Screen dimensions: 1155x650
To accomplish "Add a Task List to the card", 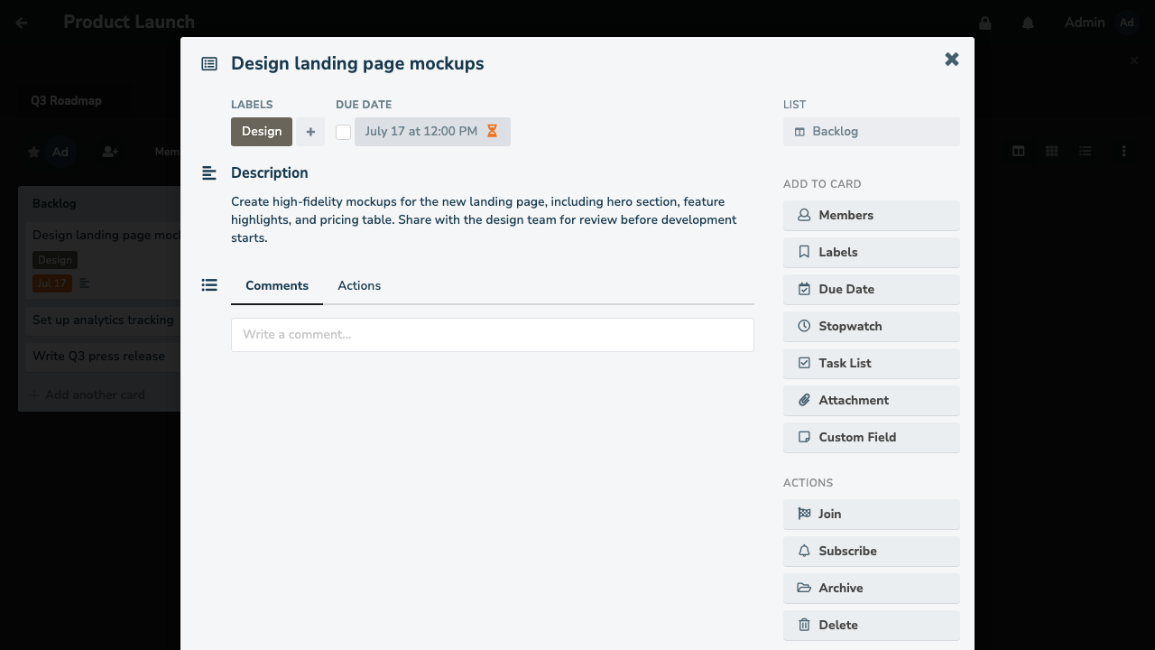I will 871,363.
